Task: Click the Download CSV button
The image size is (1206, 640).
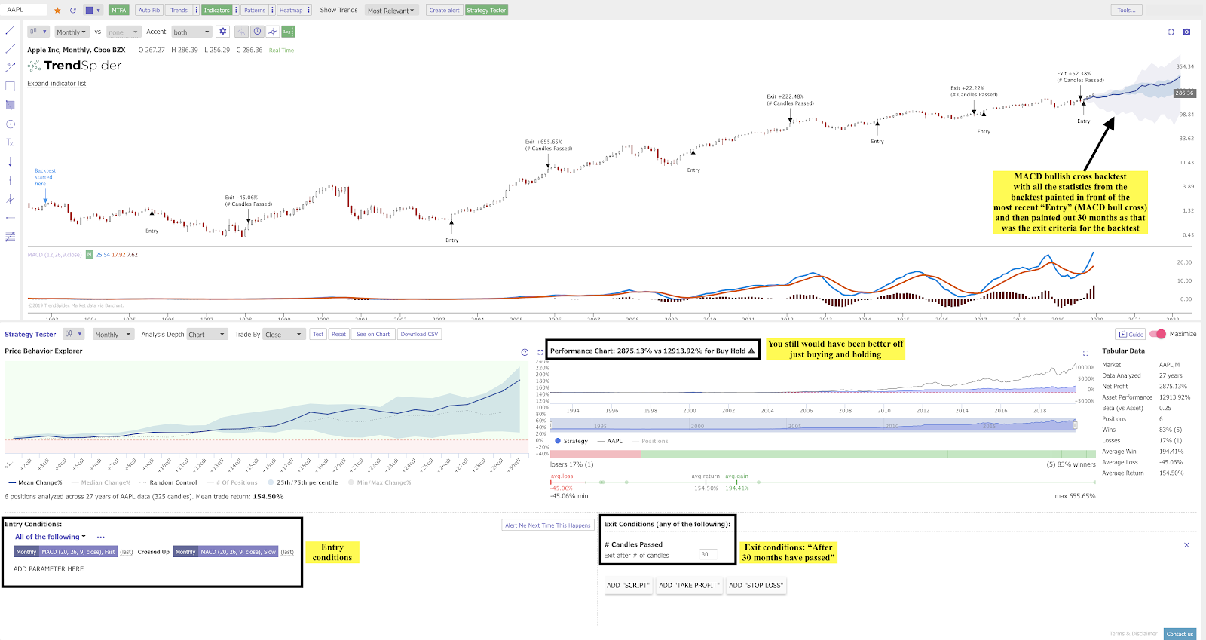Action: [x=419, y=334]
